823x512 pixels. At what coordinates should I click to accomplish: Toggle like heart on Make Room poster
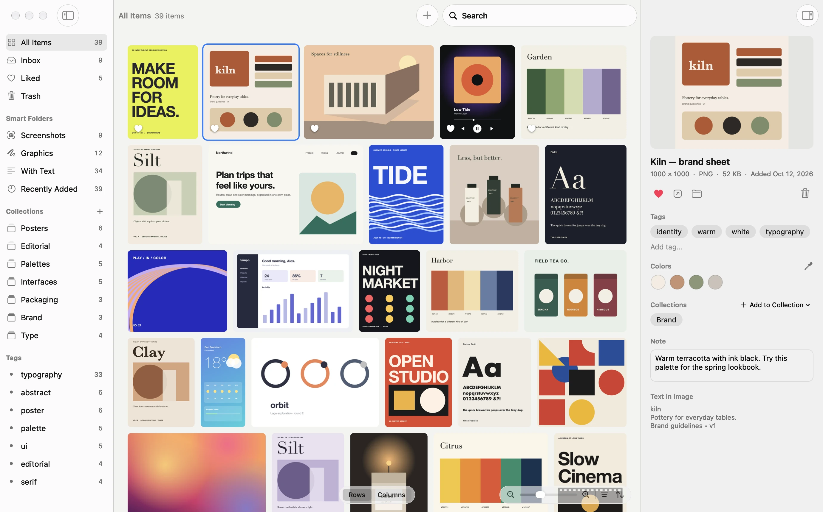tap(138, 128)
